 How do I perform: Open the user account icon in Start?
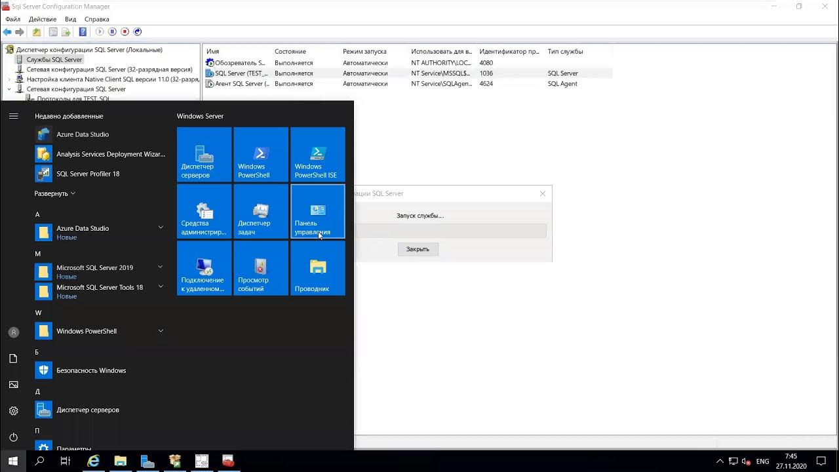[13, 332]
